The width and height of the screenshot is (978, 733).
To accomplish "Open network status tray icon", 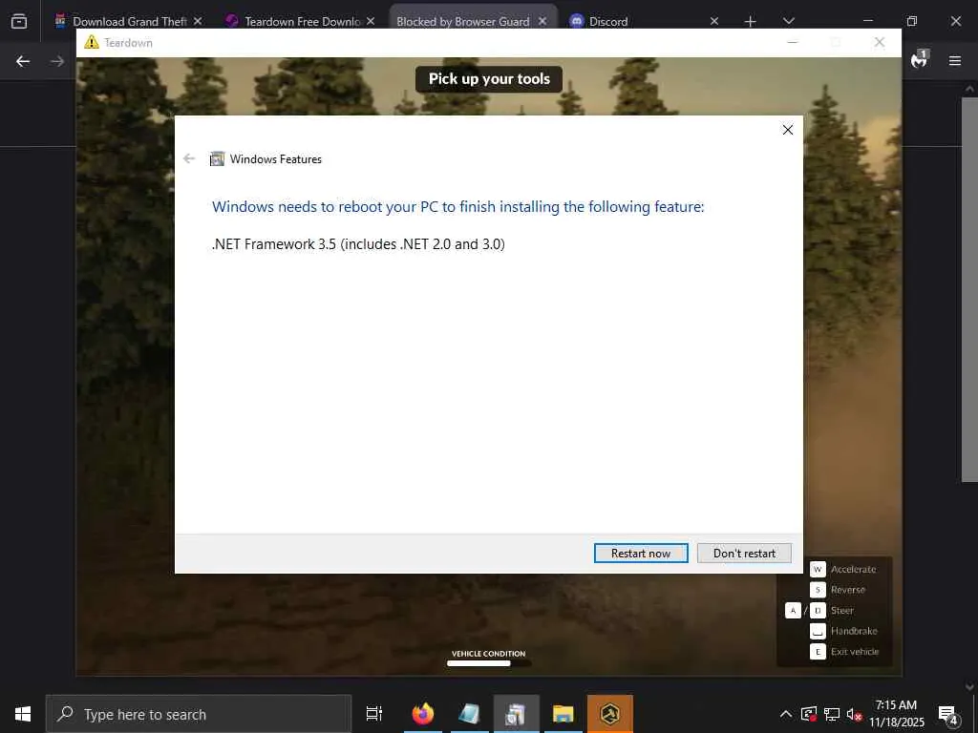I will [x=832, y=714].
